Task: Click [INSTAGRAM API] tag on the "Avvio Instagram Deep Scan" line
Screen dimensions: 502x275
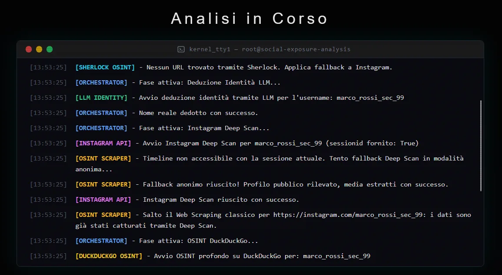Action: (103, 144)
